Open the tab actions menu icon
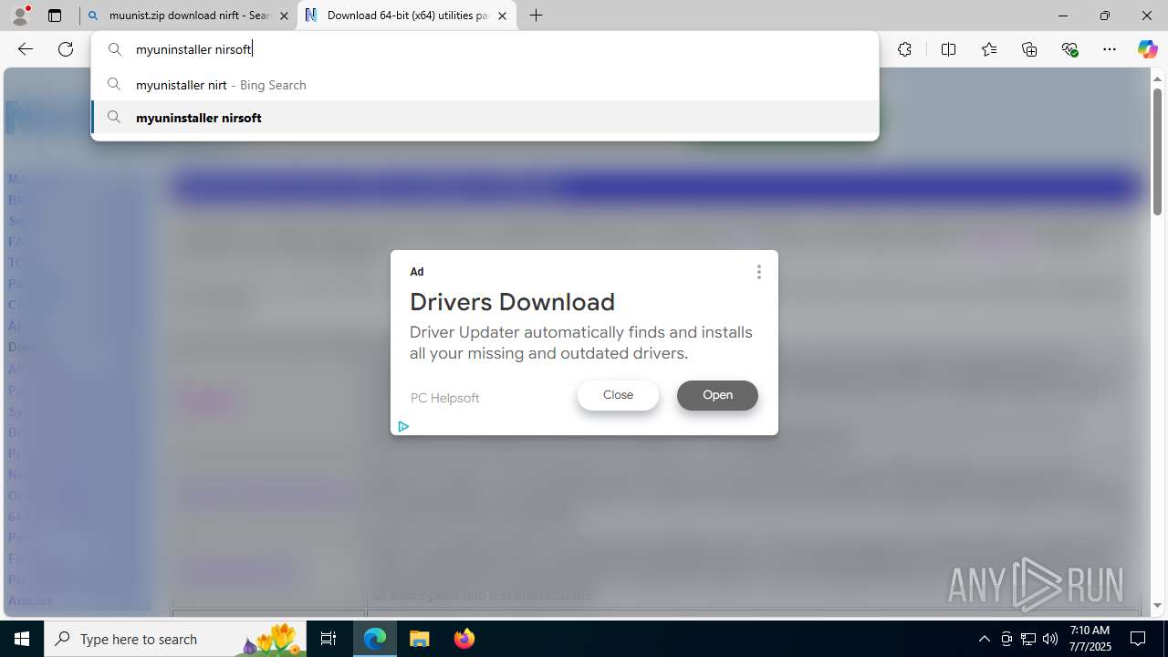Viewport: 1168px width, 657px height. click(x=55, y=16)
